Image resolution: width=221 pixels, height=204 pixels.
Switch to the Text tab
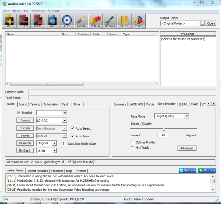coord(65,104)
